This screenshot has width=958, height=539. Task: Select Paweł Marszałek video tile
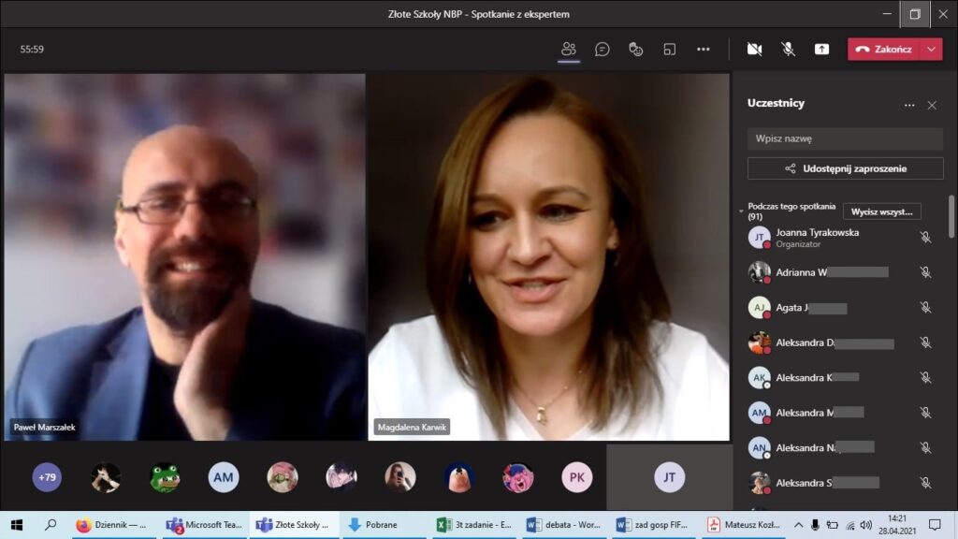(184, 256)
